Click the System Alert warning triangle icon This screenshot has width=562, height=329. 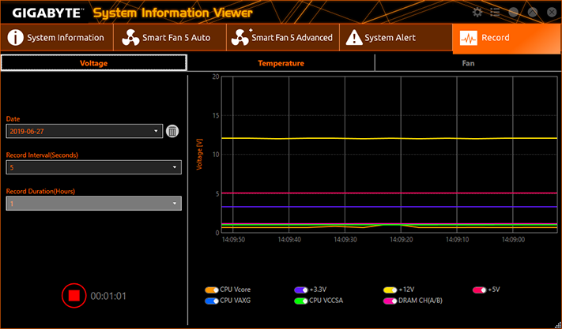pyautogui.click(x=354, y=38)
